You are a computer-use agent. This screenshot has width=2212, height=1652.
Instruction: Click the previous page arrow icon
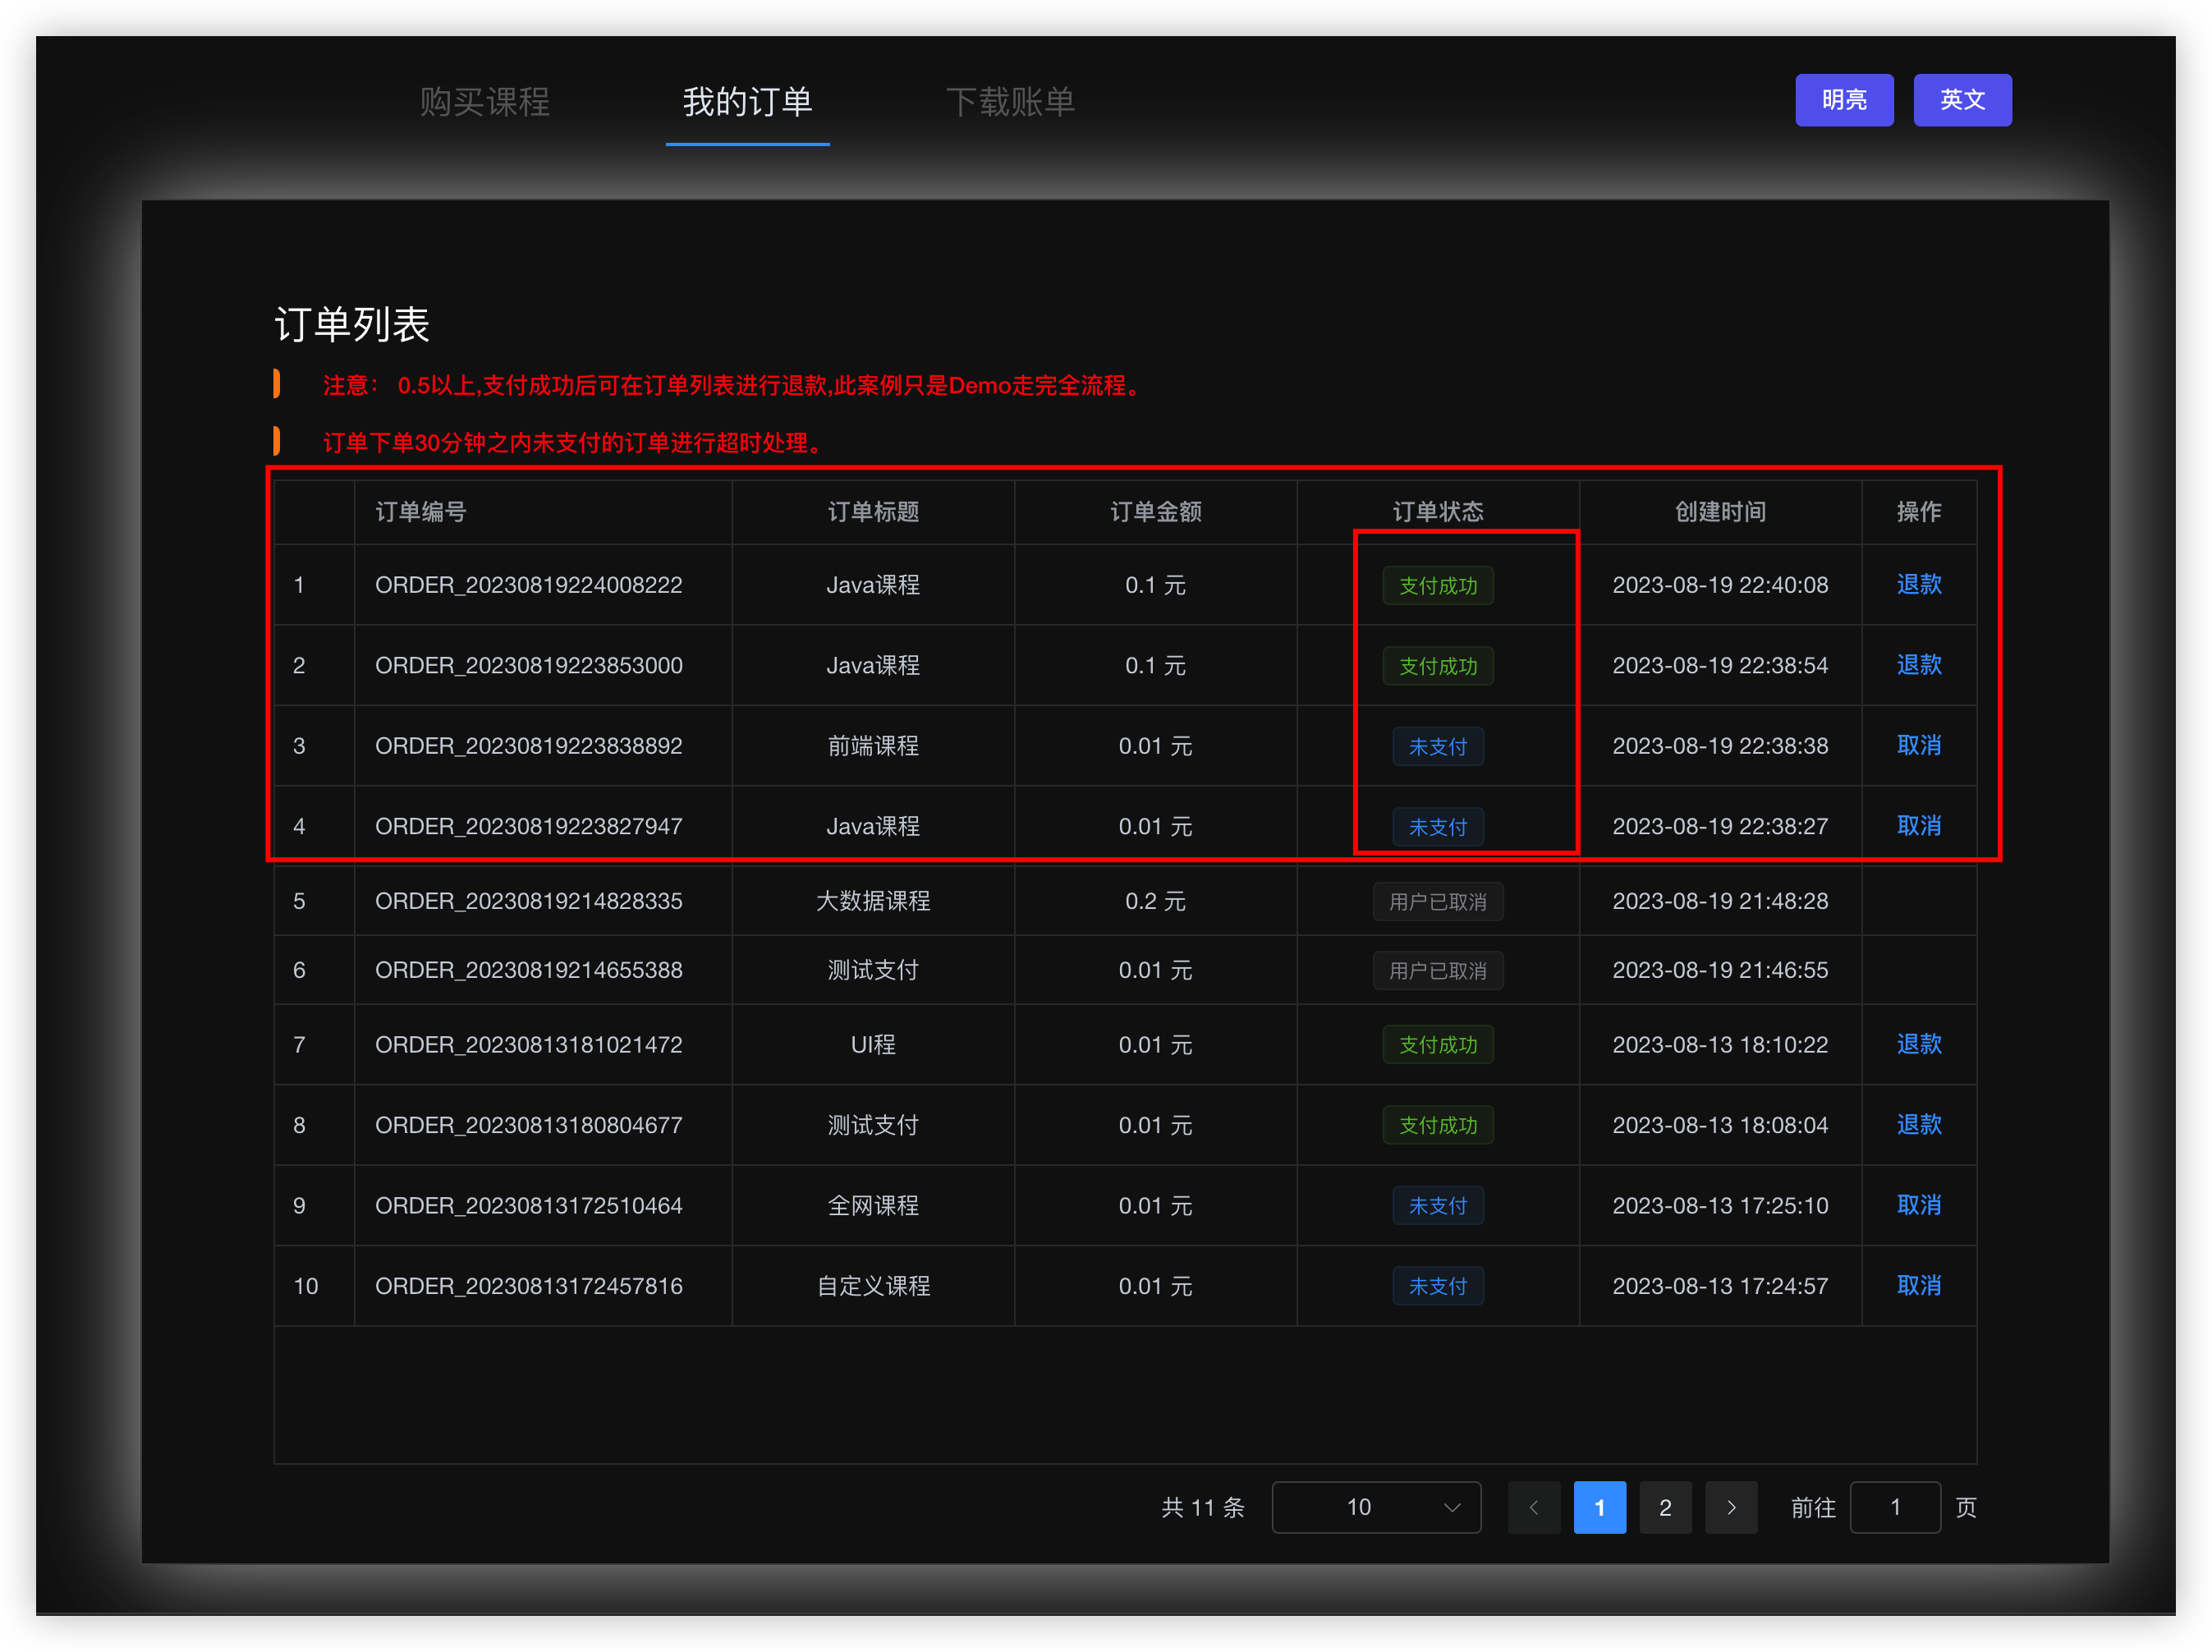coord(1533,1507)
